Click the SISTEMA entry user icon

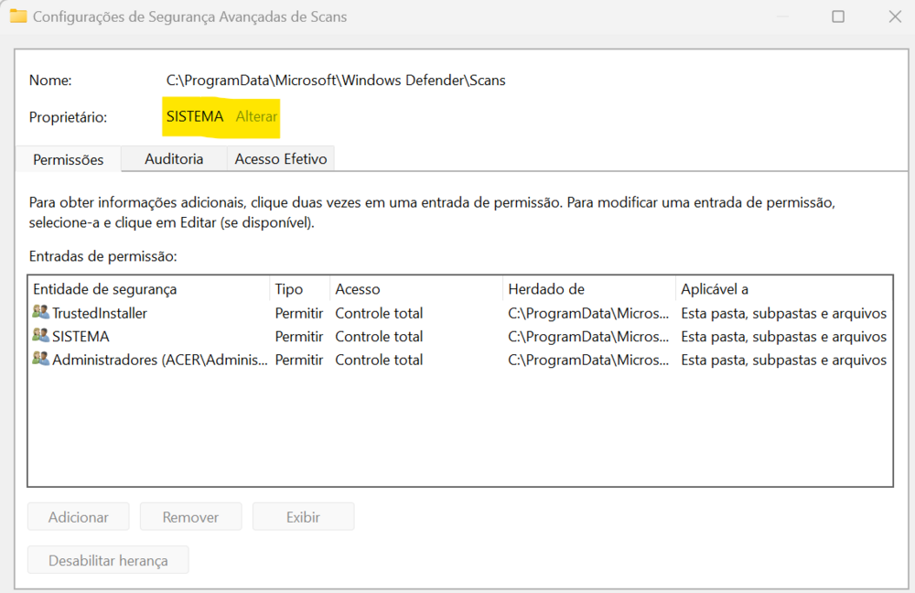click(x=40, y=337)
